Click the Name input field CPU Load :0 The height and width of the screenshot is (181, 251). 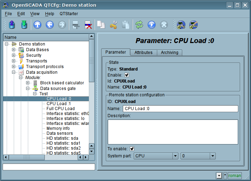point(180,109)
